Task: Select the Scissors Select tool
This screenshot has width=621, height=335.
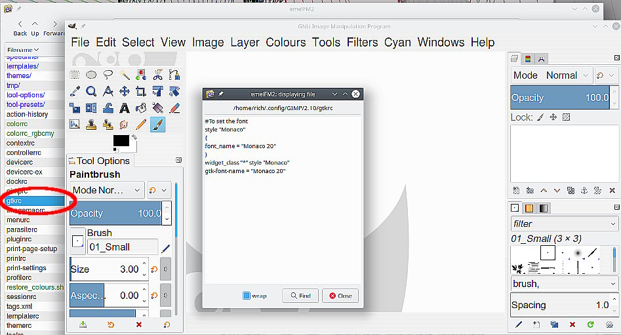Action: click(x=157, y=75)
